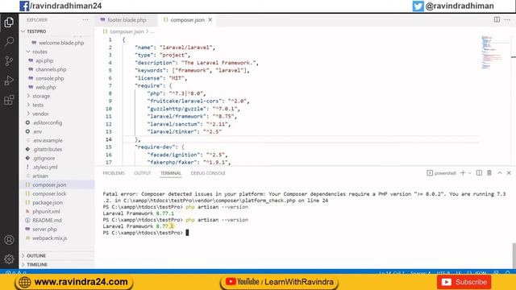Close the composer.json tab

(x=210, y=20)
